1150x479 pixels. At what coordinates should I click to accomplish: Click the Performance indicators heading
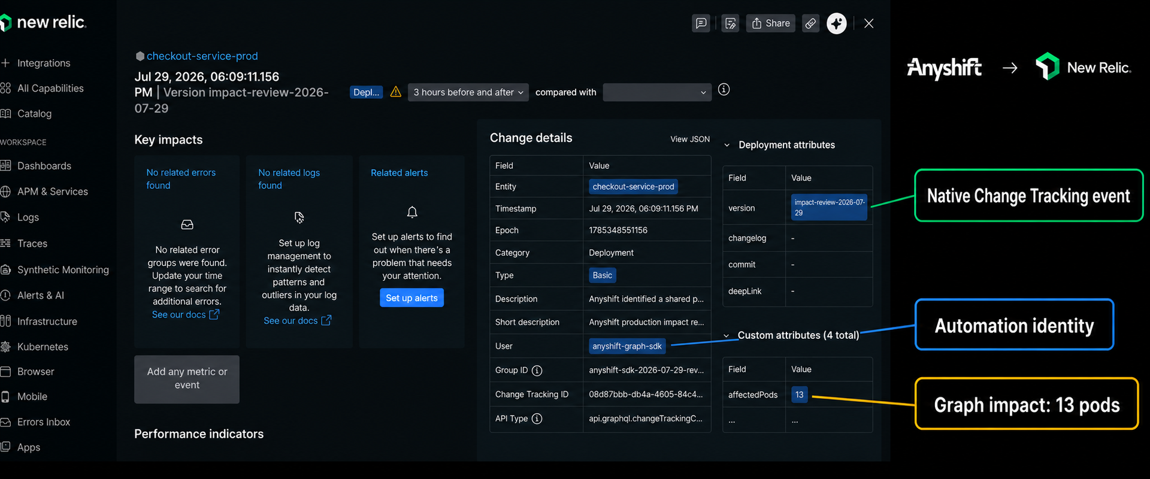tap(199, 434)
